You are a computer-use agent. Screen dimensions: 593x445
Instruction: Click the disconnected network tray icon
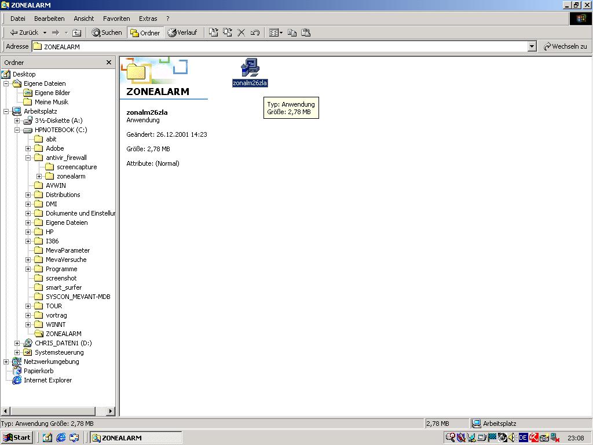[x=555, y=438]
